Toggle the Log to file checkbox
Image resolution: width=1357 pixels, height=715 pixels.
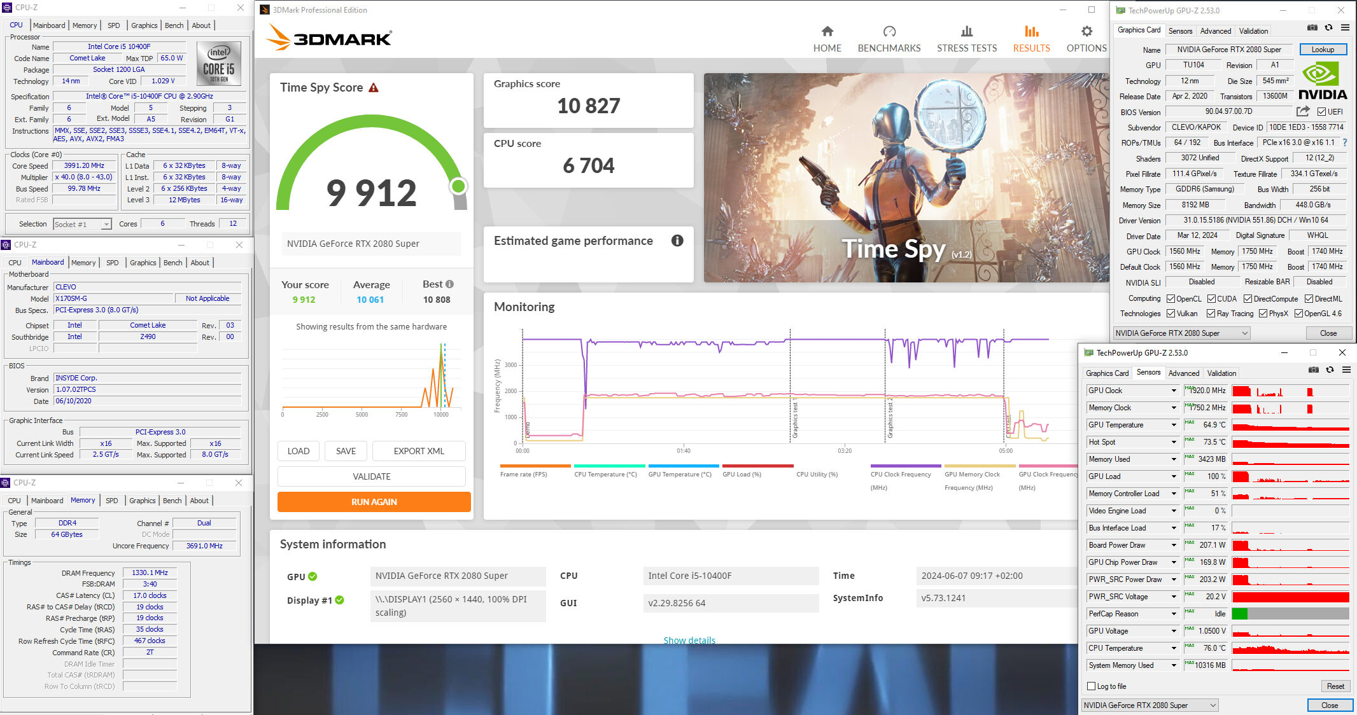(x=1092, y=686)
